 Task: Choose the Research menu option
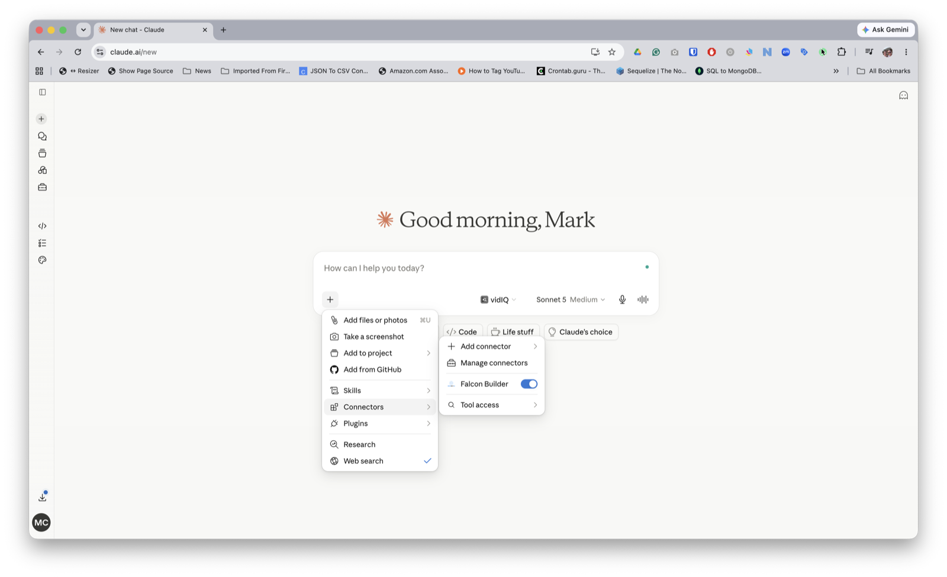(x=380, y=444)
